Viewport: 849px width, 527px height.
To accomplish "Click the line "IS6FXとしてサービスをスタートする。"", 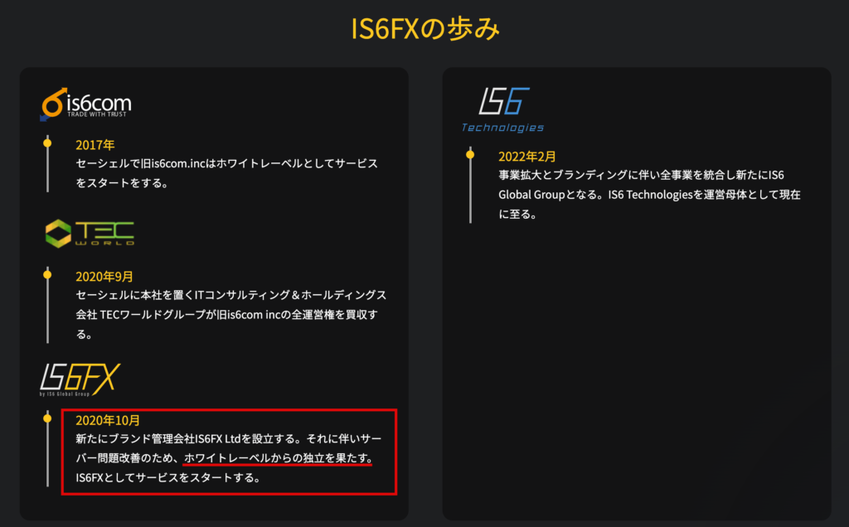I will [x=168, y=477].
